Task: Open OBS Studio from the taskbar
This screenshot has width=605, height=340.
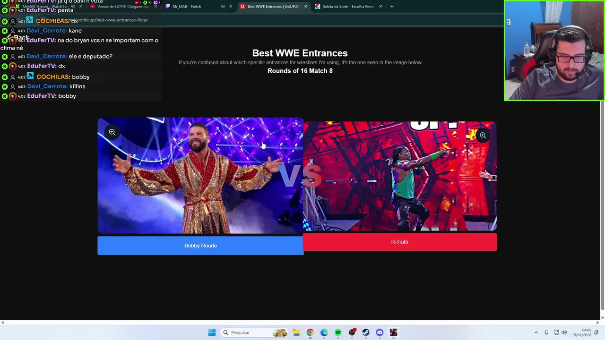Action: coord(352,332)
